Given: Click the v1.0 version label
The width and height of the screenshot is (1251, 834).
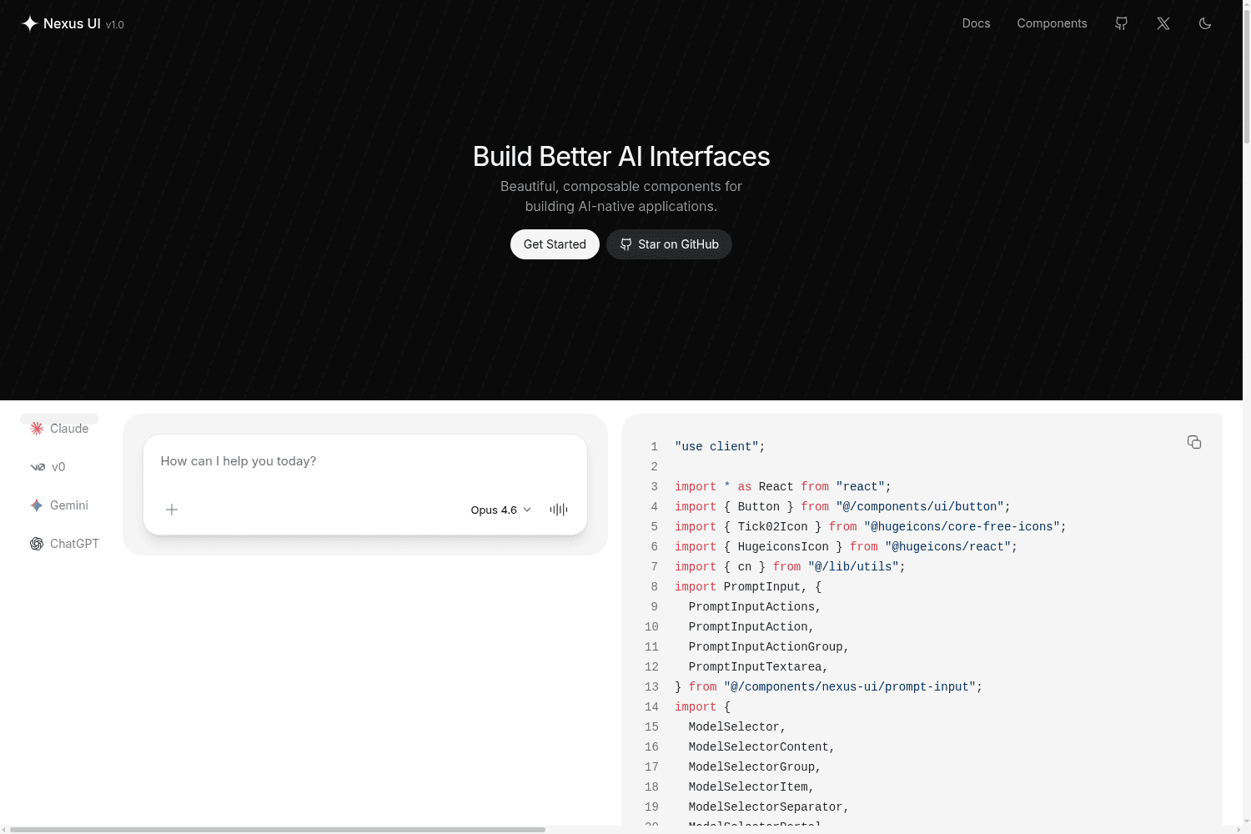Looking at the screenshot, I should [115, 25].
